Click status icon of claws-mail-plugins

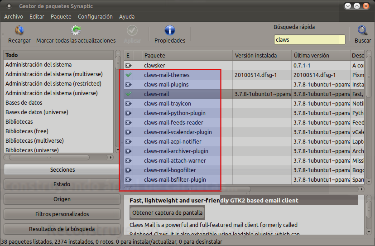click(x=129, y=84)
